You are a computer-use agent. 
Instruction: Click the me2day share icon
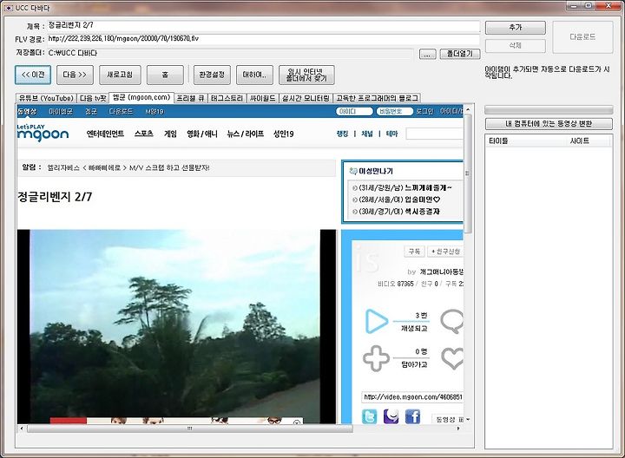(391, 416)
